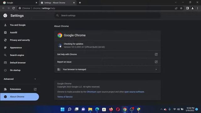Open On startup settings
Image resolution: width=201 pixels, height=113 pixels.
pos(15,70)
